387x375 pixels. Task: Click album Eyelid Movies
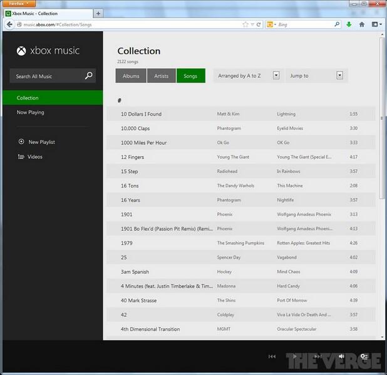point(290,128)
